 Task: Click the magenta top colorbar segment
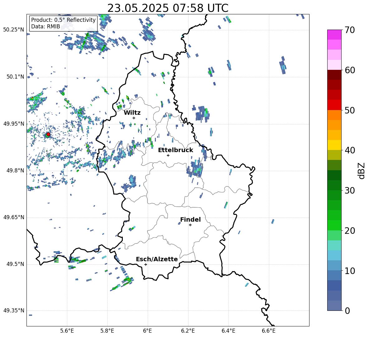334,35
